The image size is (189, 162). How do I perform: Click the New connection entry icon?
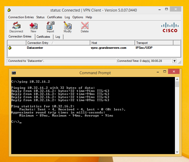coord(33,26)
